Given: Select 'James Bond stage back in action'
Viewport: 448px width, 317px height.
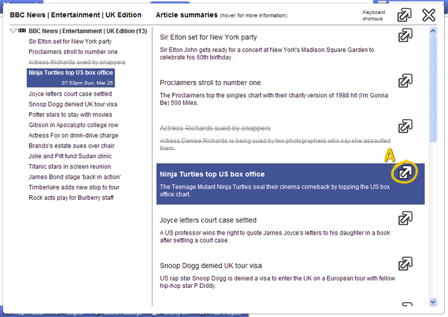Looking at the screenshot, I should (x=75, y=177).
